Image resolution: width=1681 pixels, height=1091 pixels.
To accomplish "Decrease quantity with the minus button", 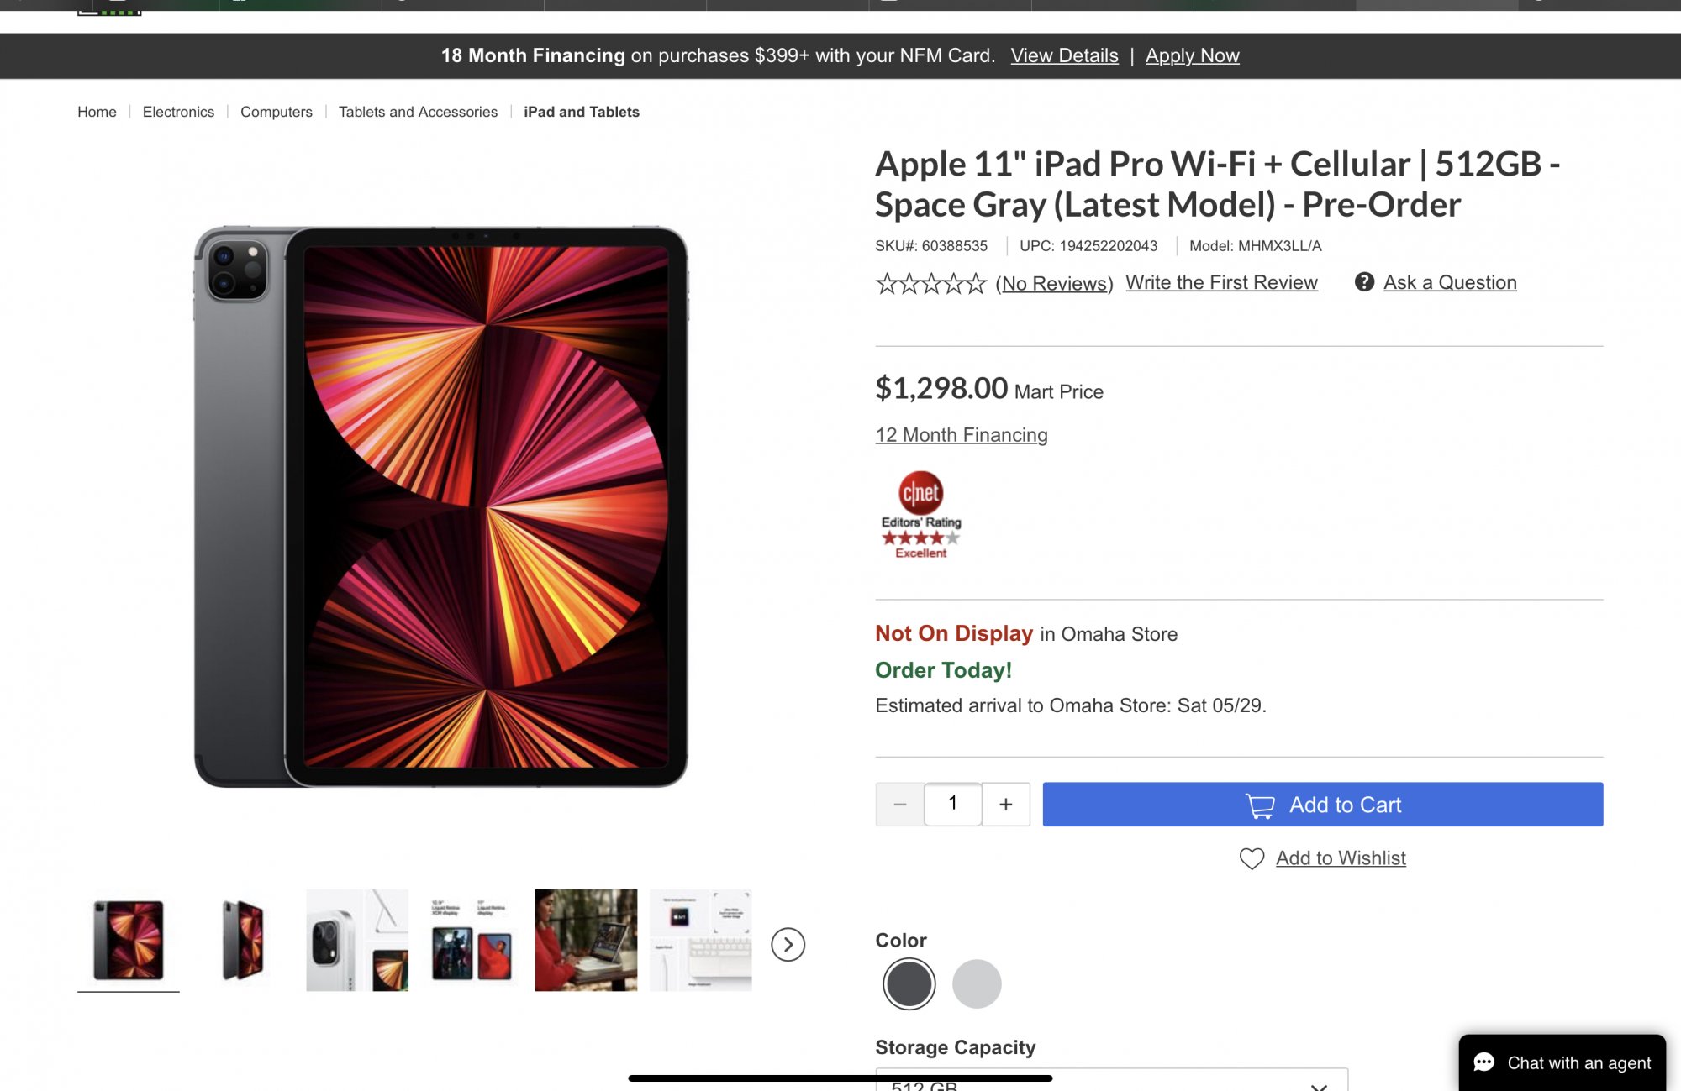I will pos(899,805).
